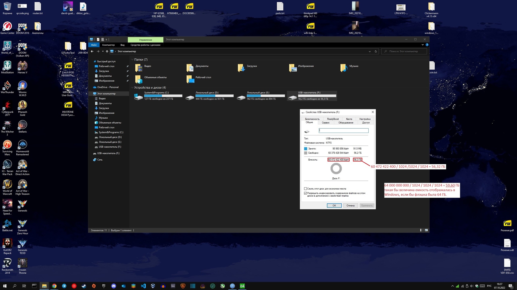This screenshot has width=517, height=290.
Task: Switch Explorer to large icons view button
Action: click(x=426, y=230)
